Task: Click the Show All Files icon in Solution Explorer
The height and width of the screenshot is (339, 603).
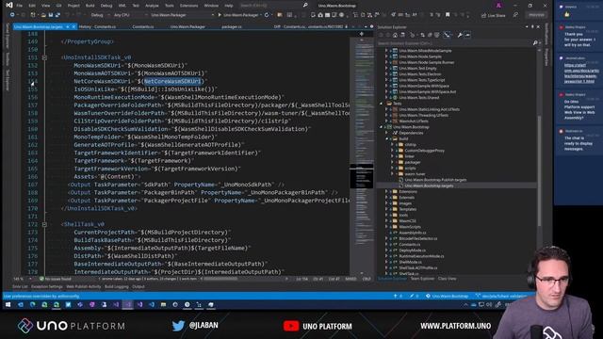Action: click(x=437, y=35)
